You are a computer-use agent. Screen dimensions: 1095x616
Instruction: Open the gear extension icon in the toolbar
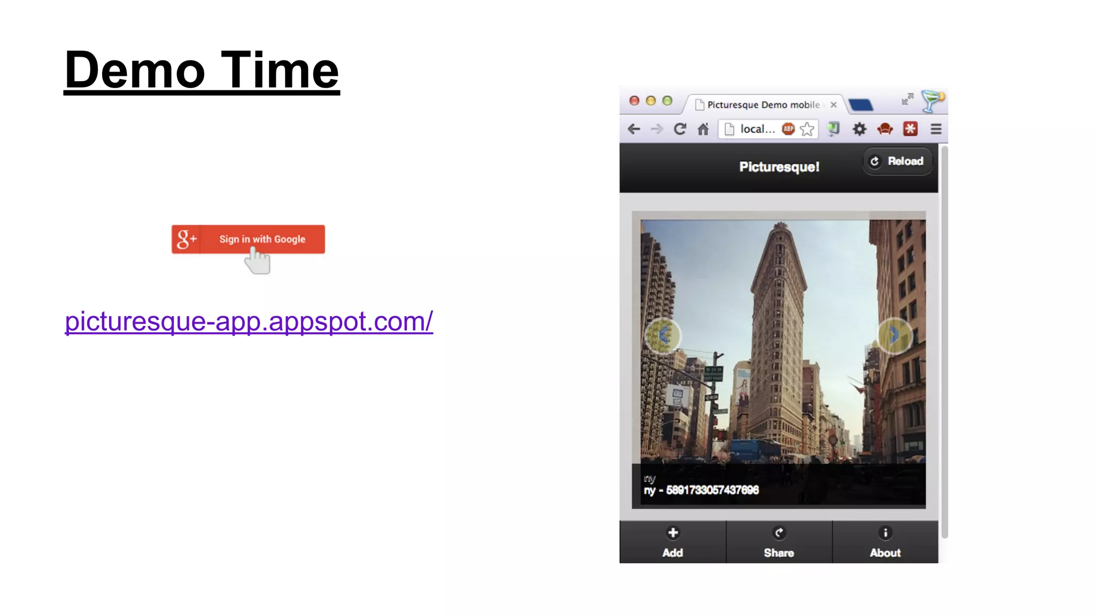(859, 129)
